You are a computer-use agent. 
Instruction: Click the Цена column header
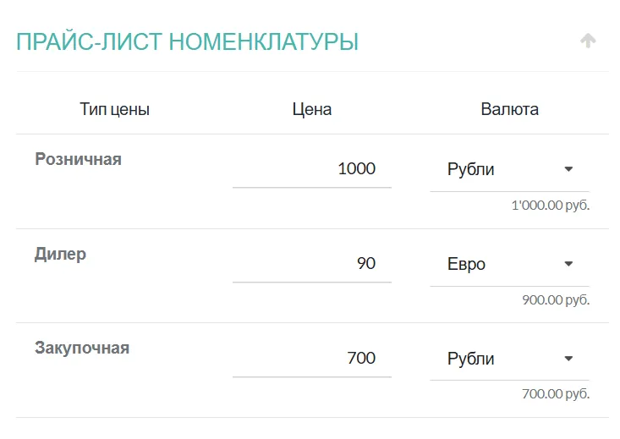click(x=311, y=109)
